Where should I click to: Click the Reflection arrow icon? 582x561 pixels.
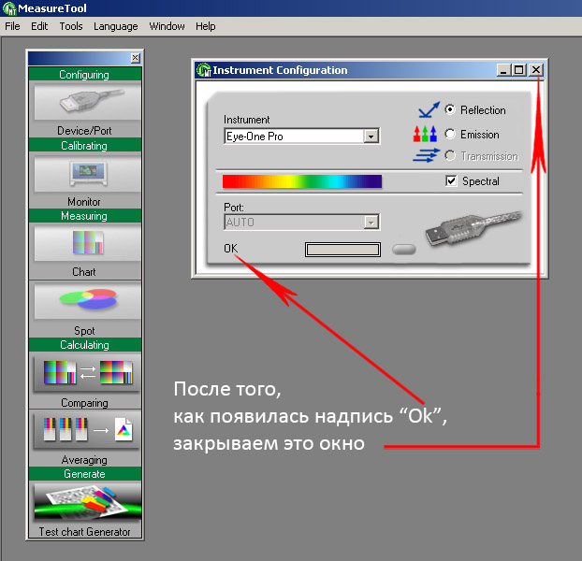point(429,109)
